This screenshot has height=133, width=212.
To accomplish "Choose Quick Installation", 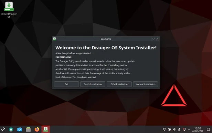I will tap(93, 84).
